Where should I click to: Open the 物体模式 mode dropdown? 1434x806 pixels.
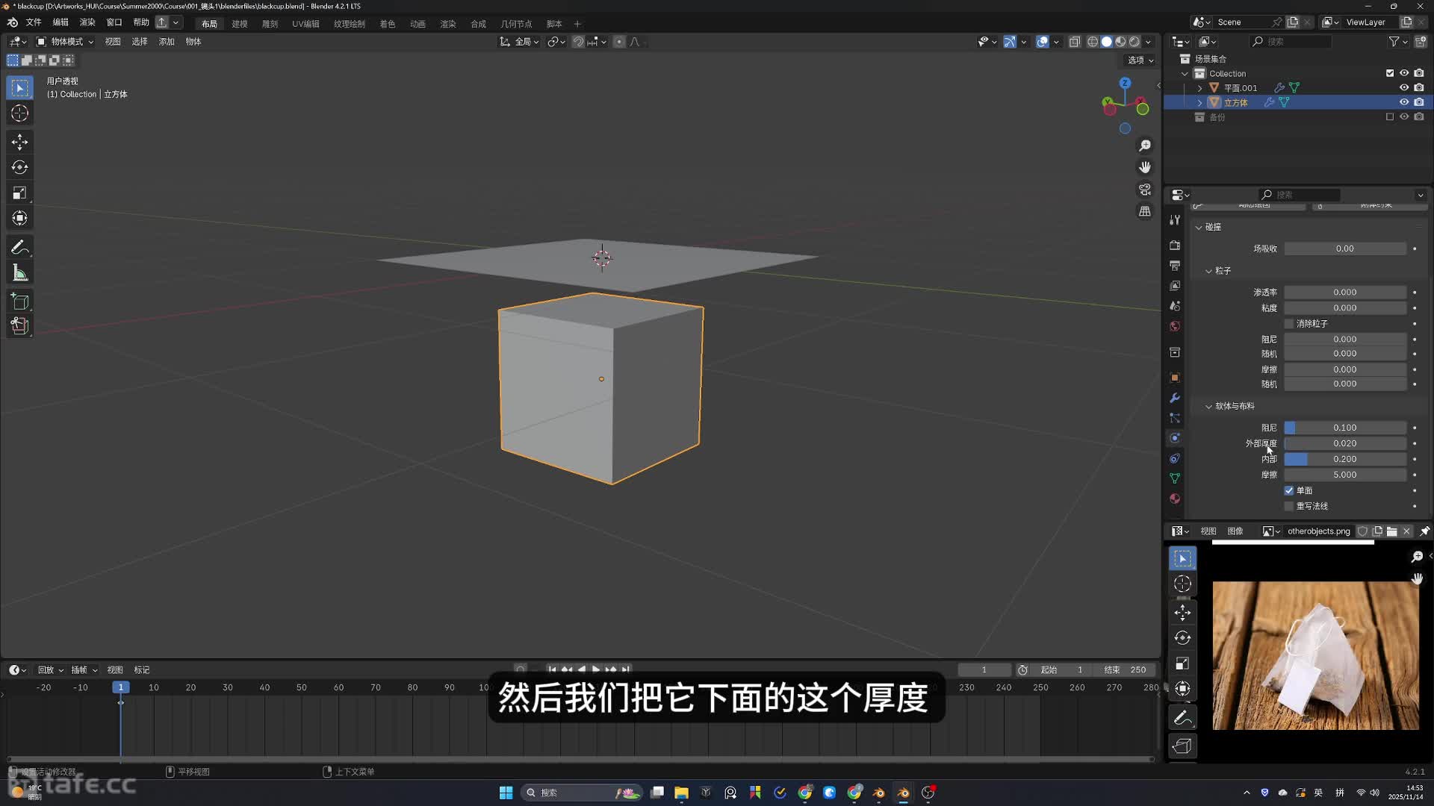tap(65, 42)
